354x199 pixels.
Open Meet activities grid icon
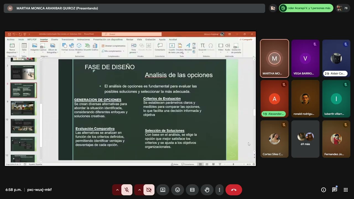coord(346,190)
